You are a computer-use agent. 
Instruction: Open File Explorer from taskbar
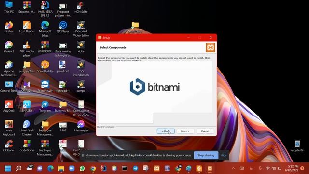[x=61, y=168]
